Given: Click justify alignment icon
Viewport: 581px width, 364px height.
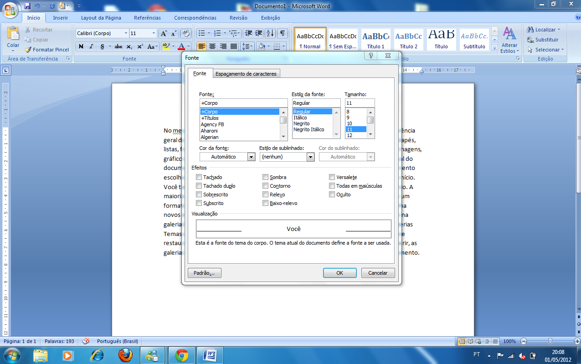Looking at the screenshot, I should (x=234, y=46).
